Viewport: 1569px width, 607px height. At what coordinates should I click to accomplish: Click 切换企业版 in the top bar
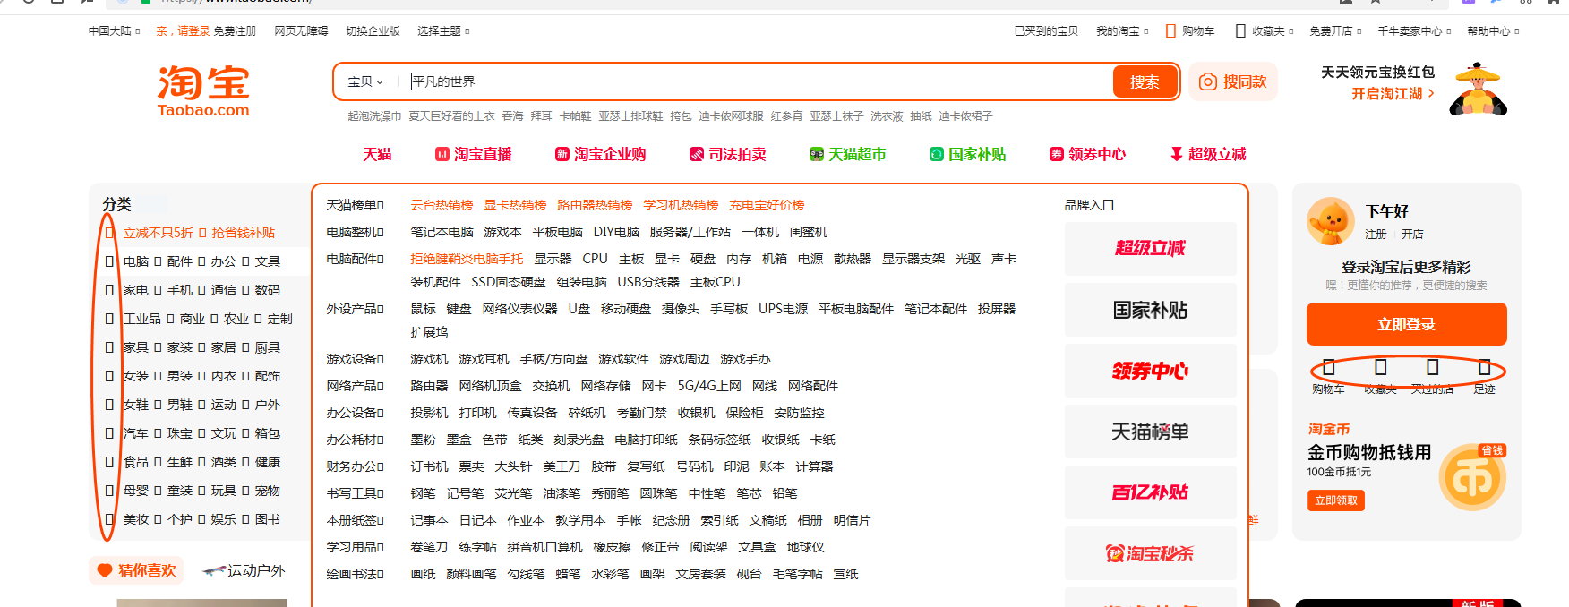pyautogui.click(x=373, y=31)
